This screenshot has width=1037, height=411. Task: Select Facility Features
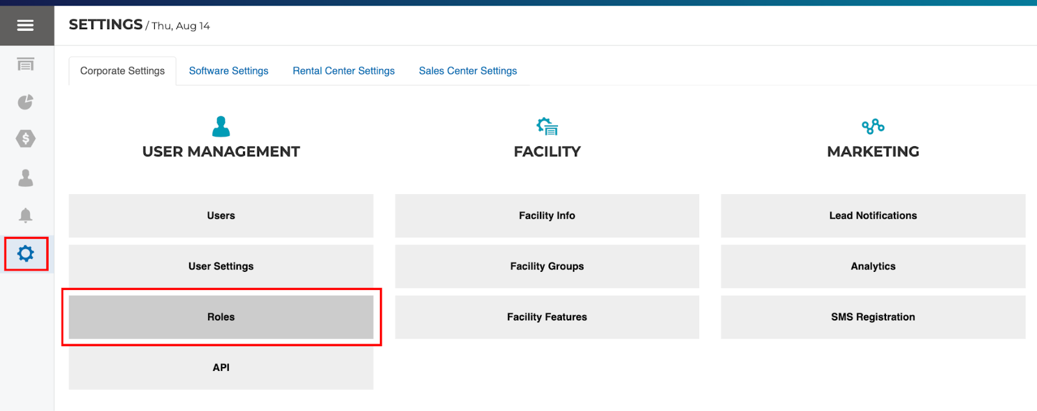coord(547,317)
